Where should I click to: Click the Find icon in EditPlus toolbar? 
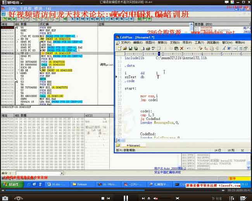click(x=200, y=48)
